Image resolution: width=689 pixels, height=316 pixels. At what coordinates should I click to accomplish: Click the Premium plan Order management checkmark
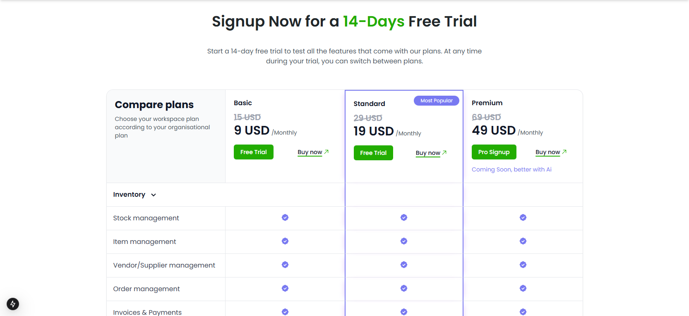pos(523,288)
